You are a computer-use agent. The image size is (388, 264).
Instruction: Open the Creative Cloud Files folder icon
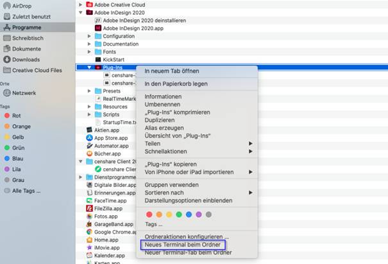click(x=7, y=70)
